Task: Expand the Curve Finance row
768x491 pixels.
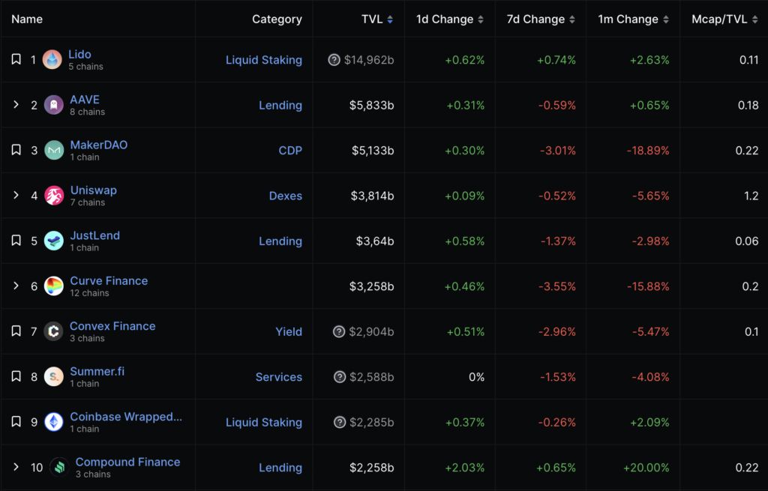Action: coord(16,286)
